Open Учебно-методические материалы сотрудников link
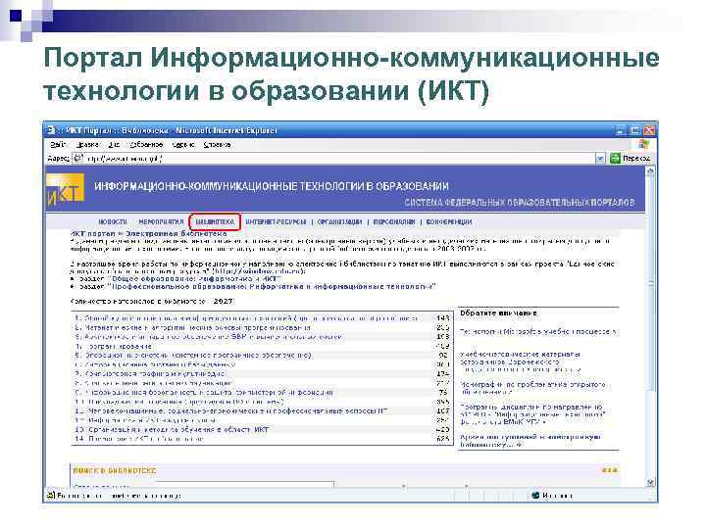The height and width of the screenshot is (529, 706). [x=520, y=361]
